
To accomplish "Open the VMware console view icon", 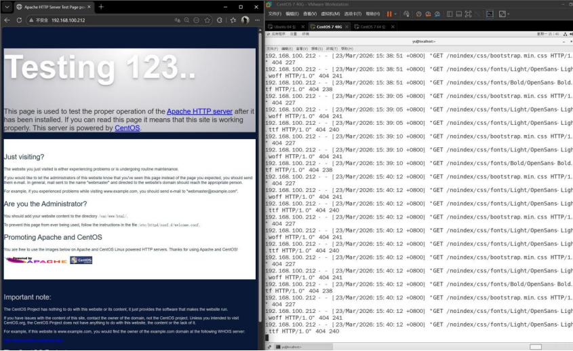I will 490,14.
